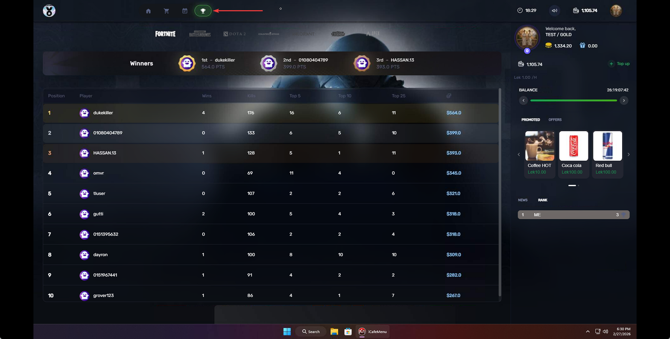Open the calendar bookings icon
Screen dimensions: 670x339
[x=185, y=11]
